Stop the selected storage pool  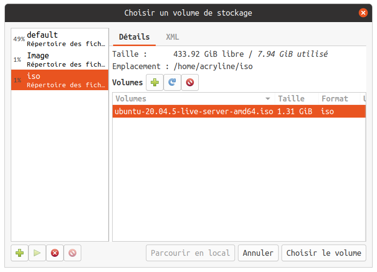click(x=55, y=253)
